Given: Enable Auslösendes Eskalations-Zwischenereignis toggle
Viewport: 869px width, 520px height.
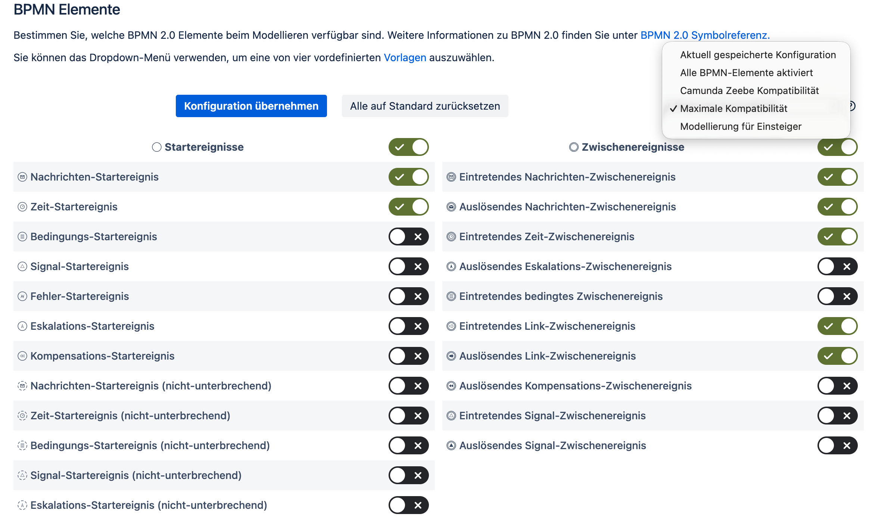Looking at the screenshot, I should 838,266.
